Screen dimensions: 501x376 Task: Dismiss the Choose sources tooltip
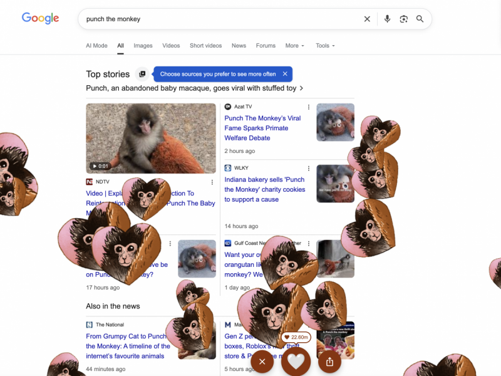click(285, 74)
